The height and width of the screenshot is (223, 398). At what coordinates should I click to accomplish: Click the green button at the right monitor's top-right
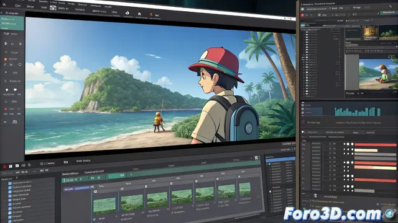(389, 12)
